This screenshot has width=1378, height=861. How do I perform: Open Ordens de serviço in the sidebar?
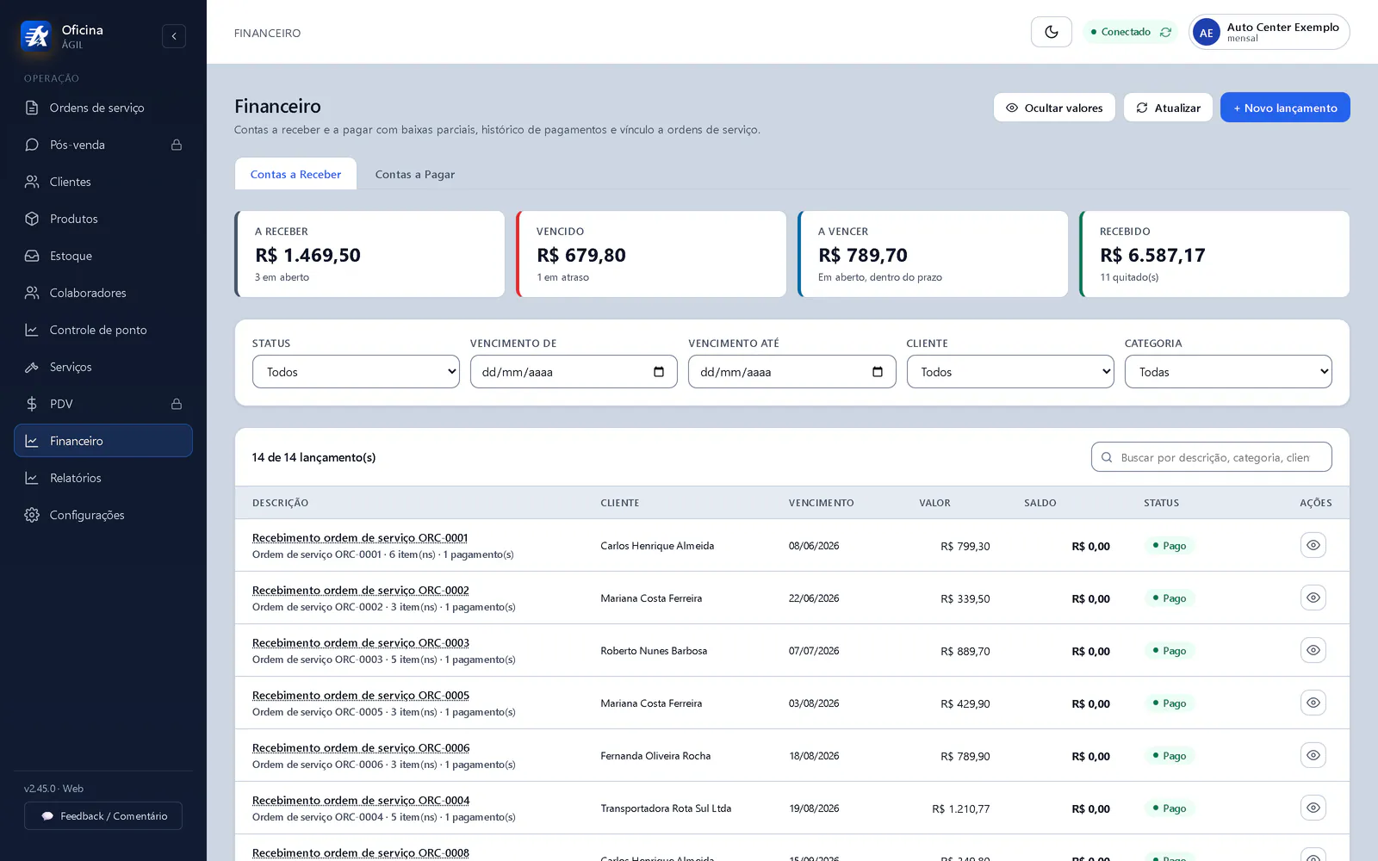[103, 108]
